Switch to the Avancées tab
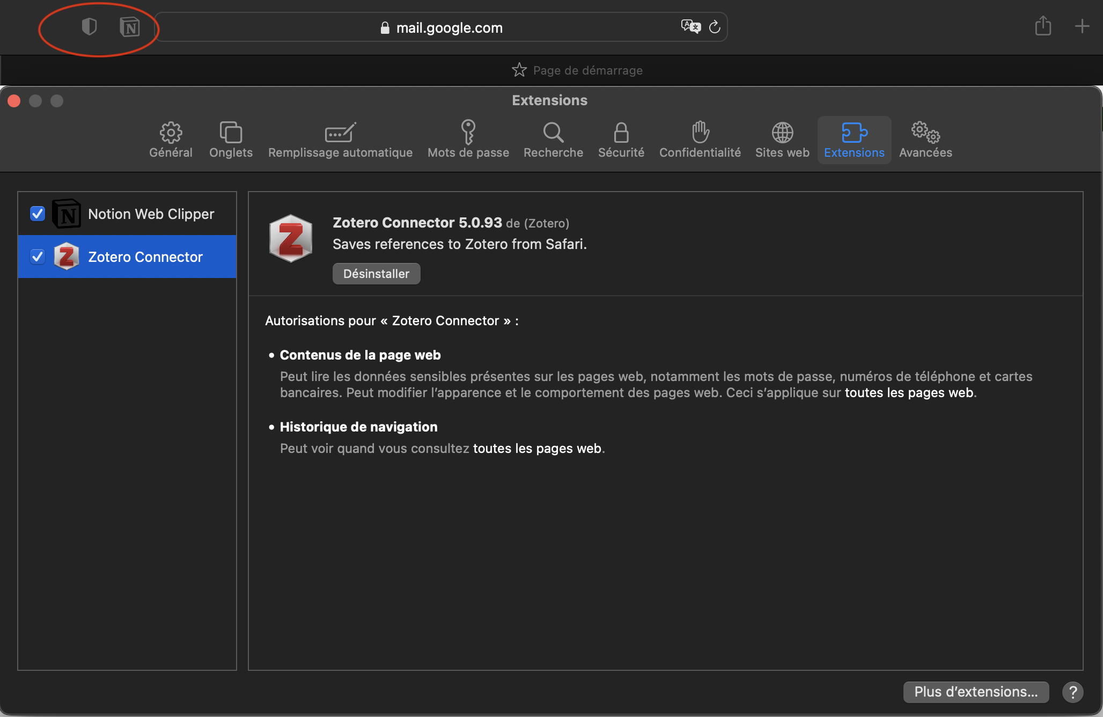Image resolution: width=1103 pixels, height=717 pixels. pos(925,140)
